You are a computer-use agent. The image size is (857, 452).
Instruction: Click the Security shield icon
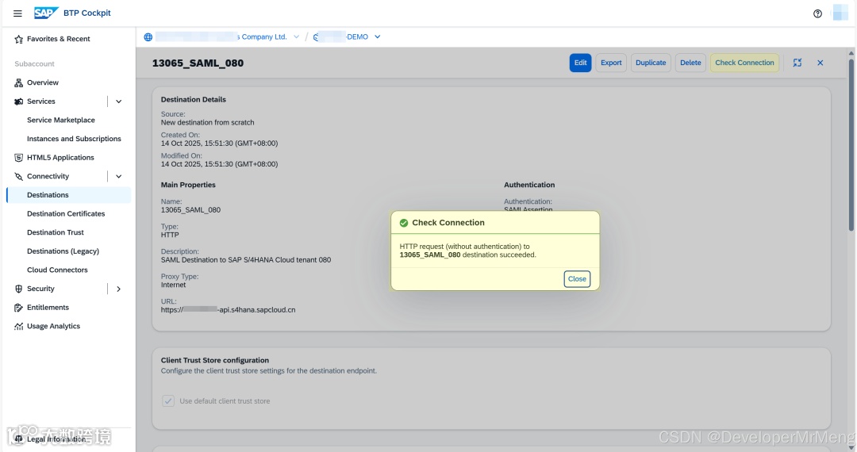[x=18, y=289]
